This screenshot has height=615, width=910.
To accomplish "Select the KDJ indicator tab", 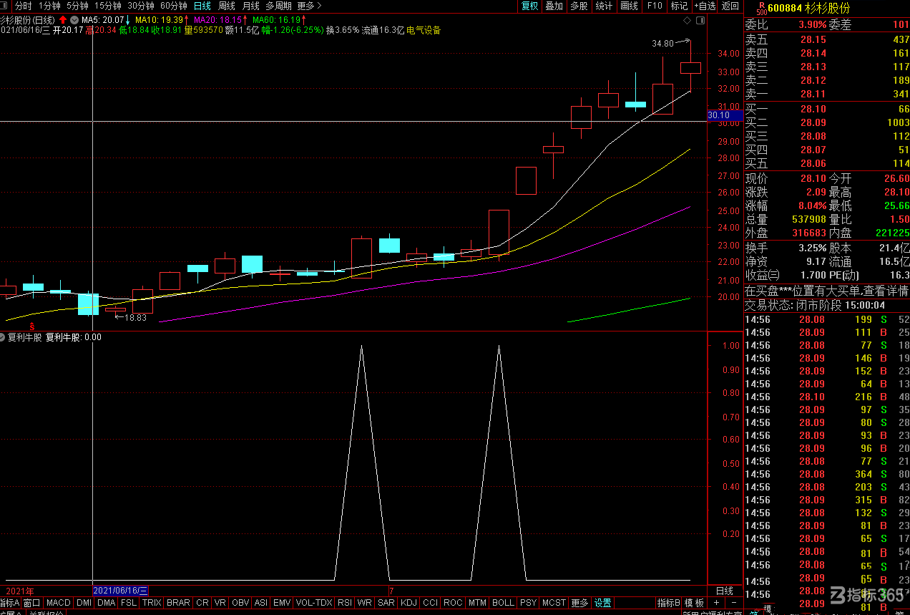I will (408, 603).
